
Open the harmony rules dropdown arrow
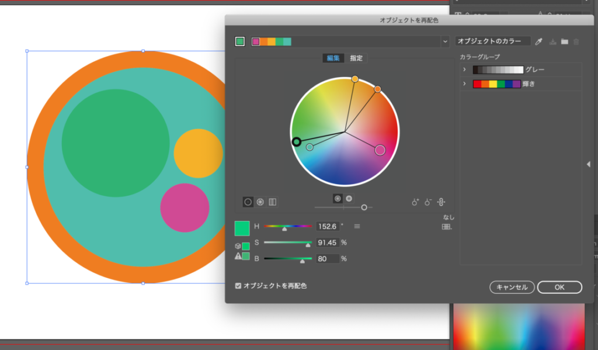tap(446, 41)
